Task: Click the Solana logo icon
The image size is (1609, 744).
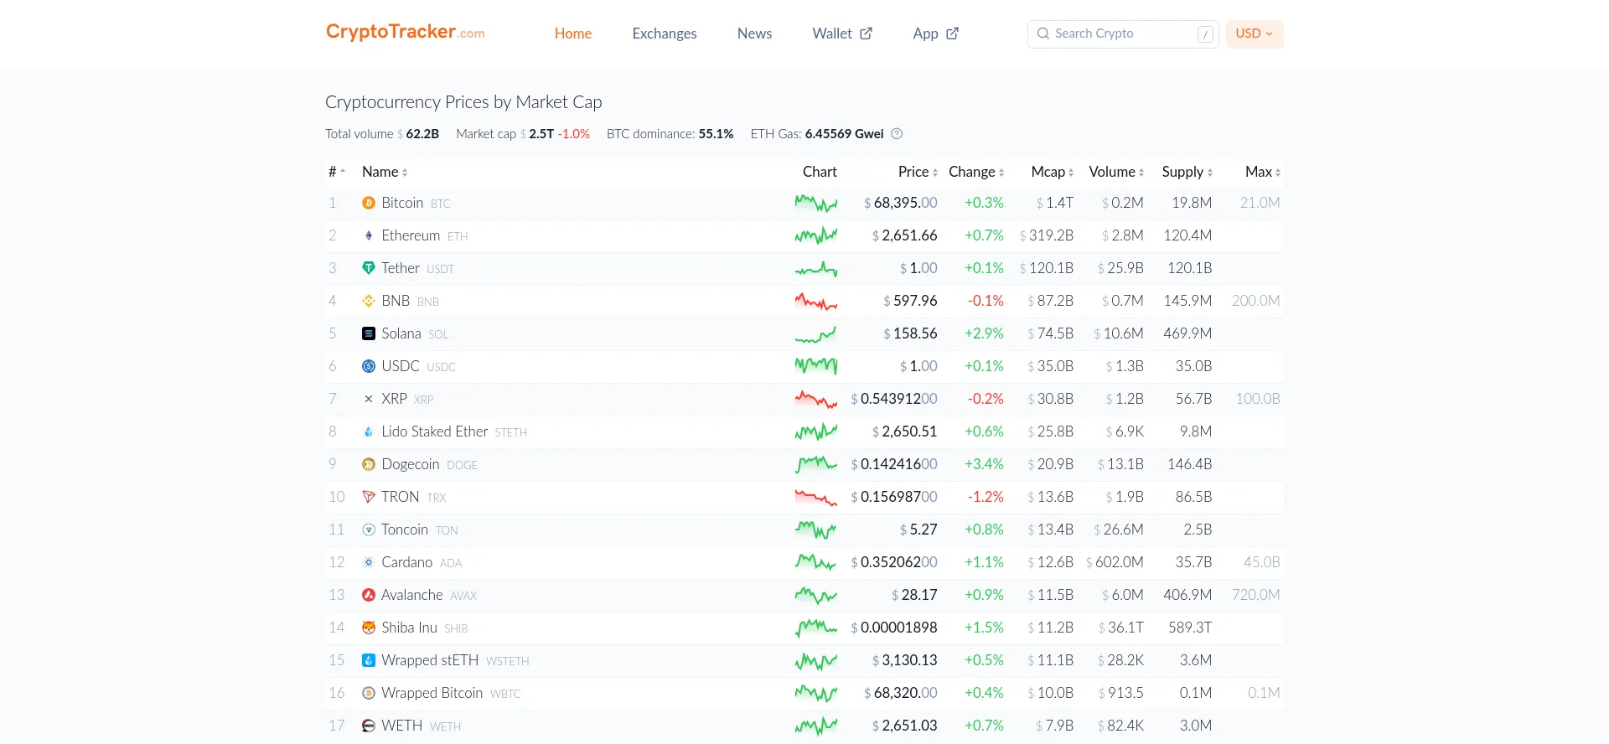Action: coord(368,333)
